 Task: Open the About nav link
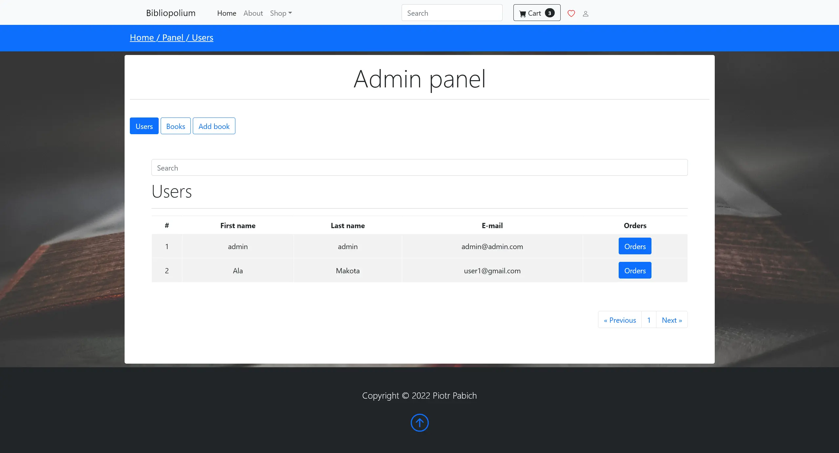click(x=253, y=13)
